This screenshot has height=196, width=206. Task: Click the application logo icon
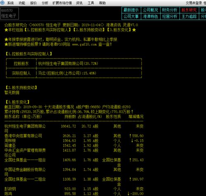coord(2,2)
